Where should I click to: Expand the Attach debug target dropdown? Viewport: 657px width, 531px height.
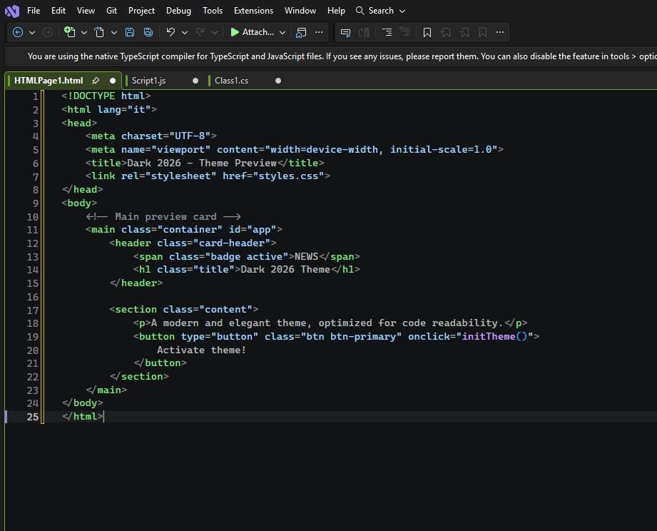(x=282, y=32)
